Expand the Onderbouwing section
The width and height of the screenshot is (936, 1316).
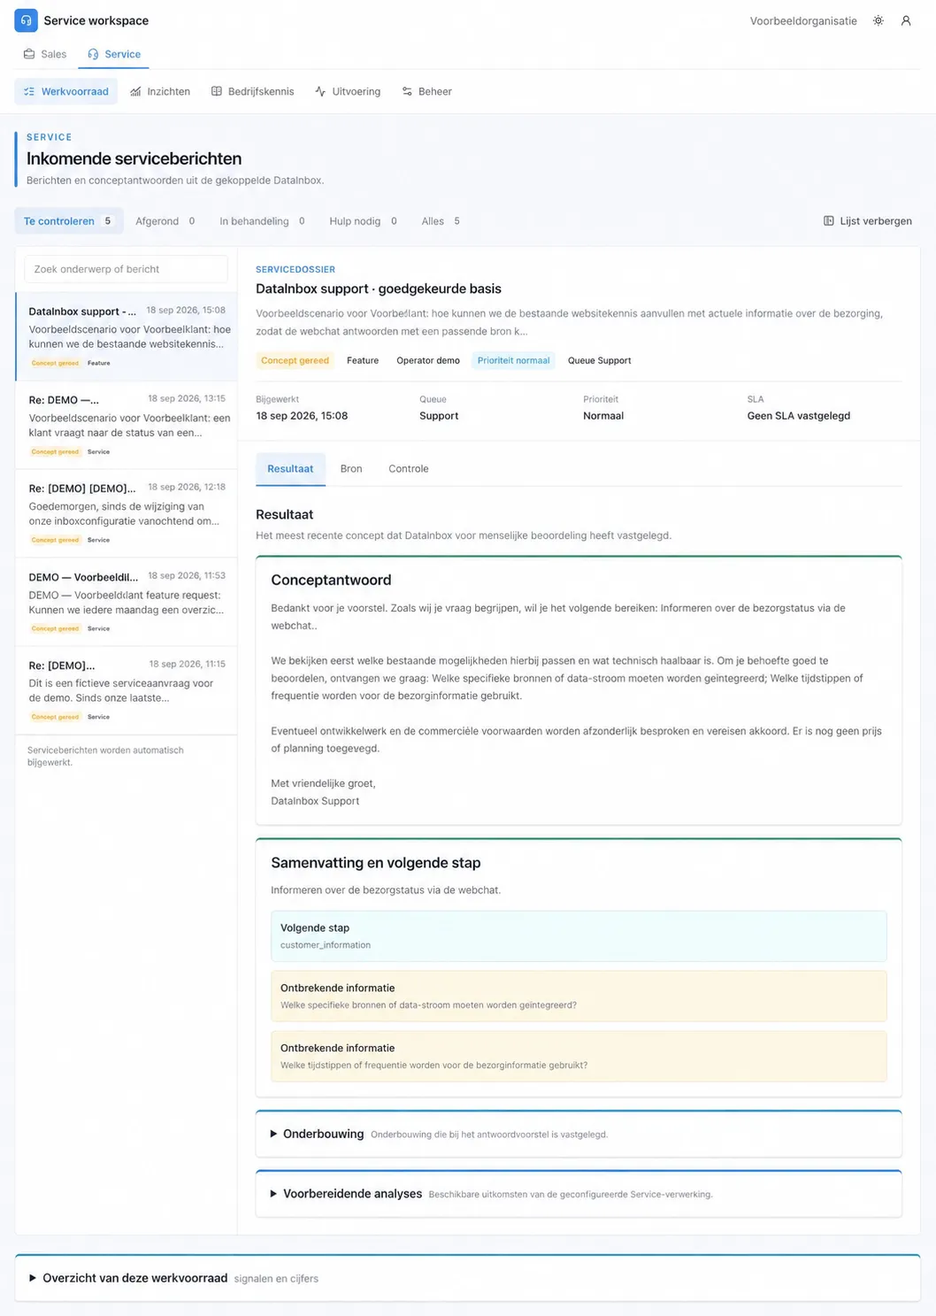579,1134
